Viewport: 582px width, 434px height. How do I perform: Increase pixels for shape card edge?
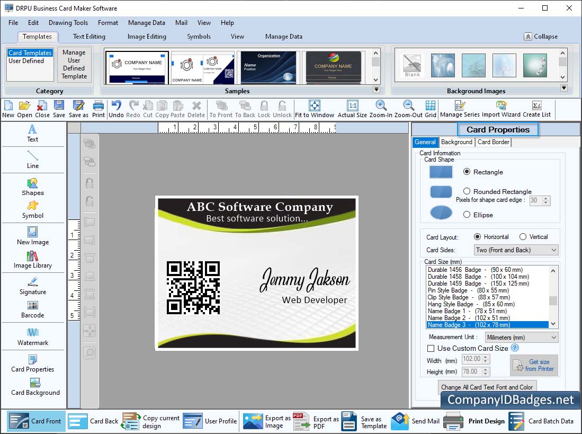(x=545, y=198)
